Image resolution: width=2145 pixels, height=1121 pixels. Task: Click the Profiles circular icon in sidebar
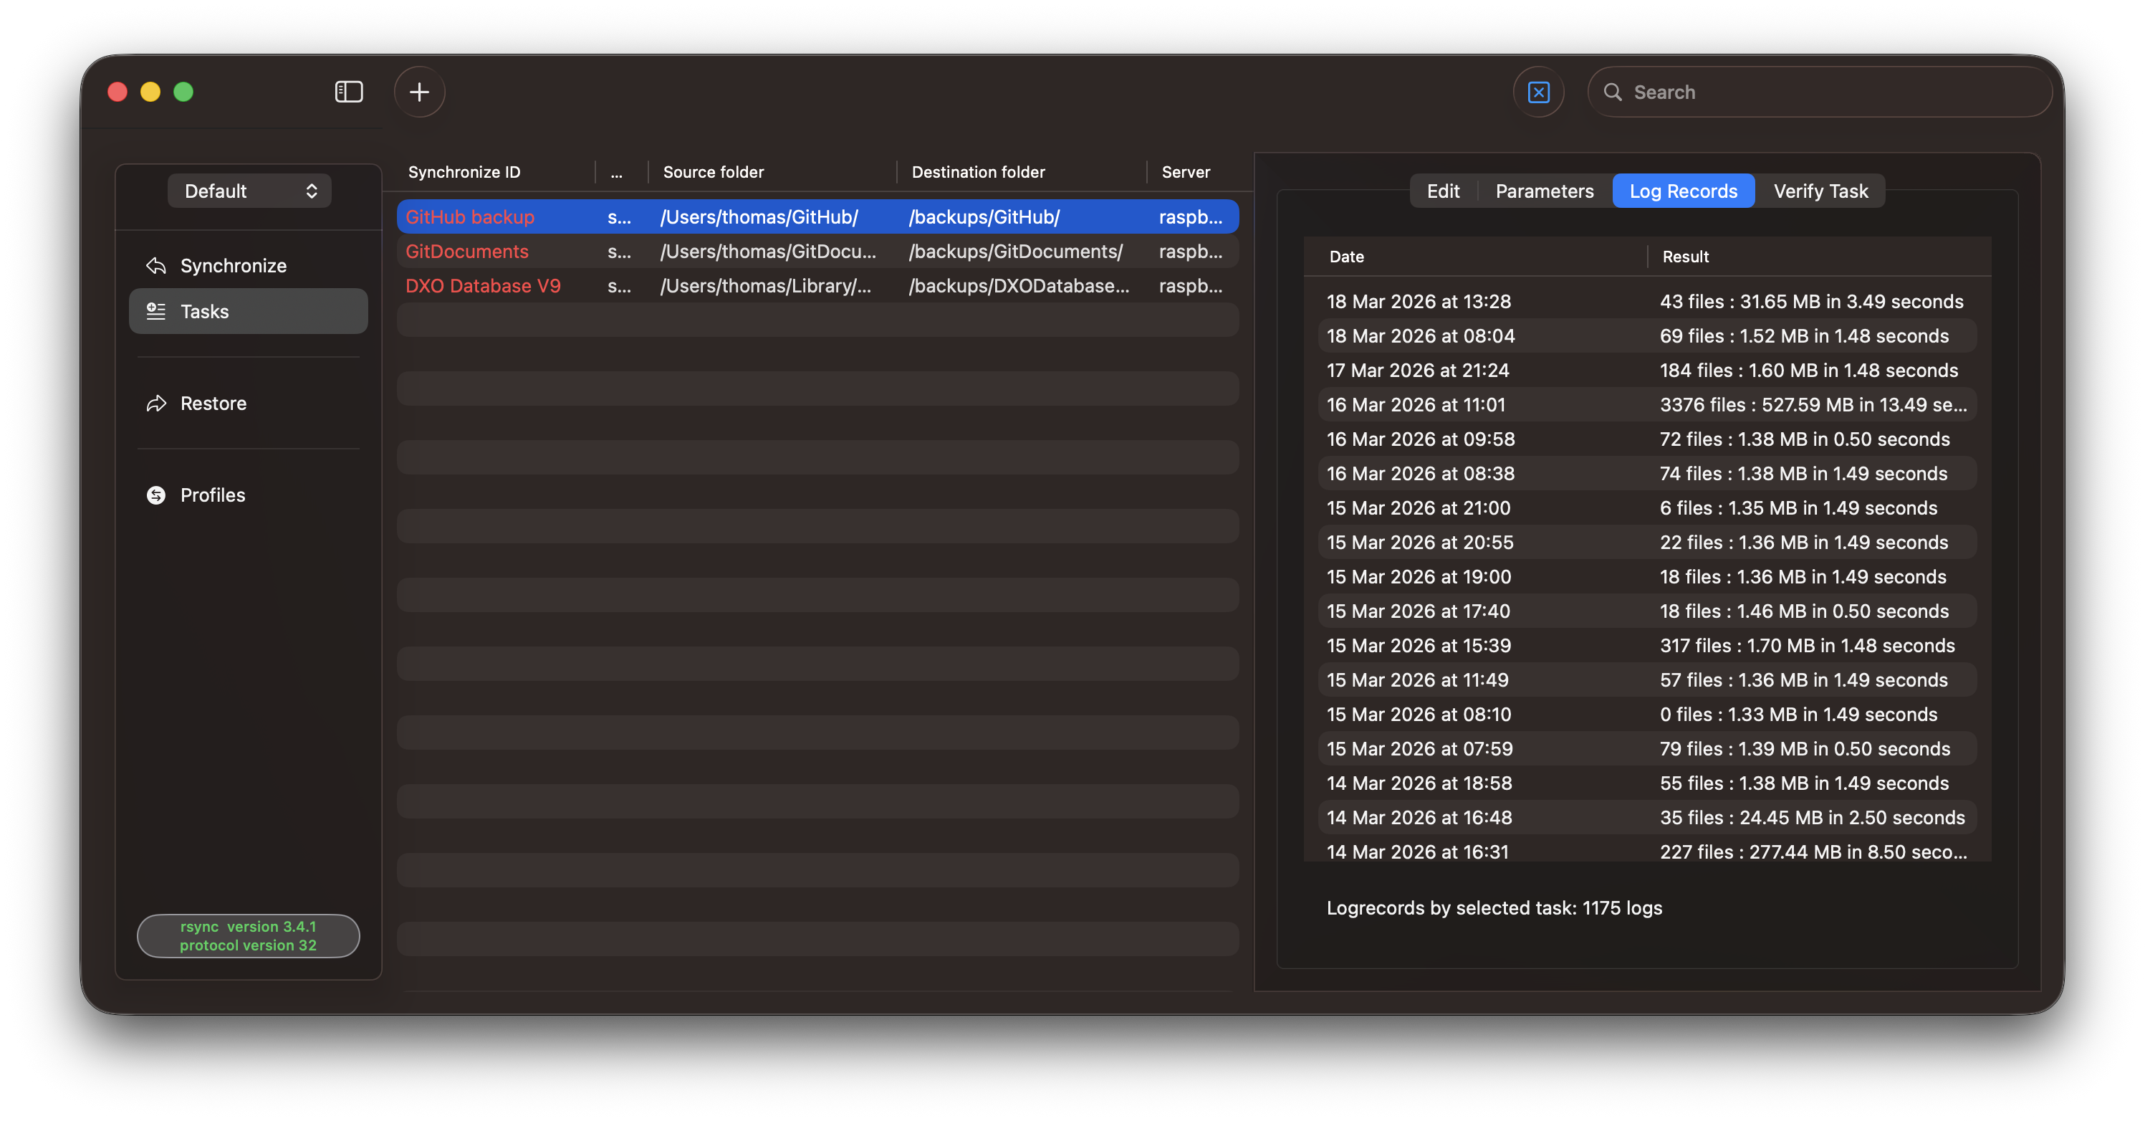tap(155, 495)
